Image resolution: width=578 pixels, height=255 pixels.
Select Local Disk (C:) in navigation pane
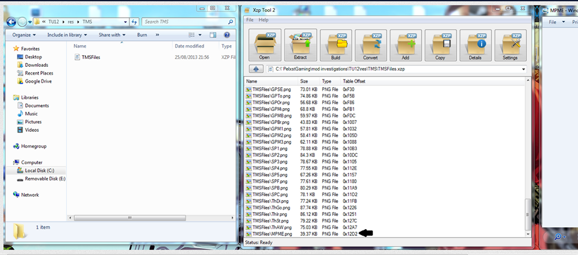pos(40,171)
